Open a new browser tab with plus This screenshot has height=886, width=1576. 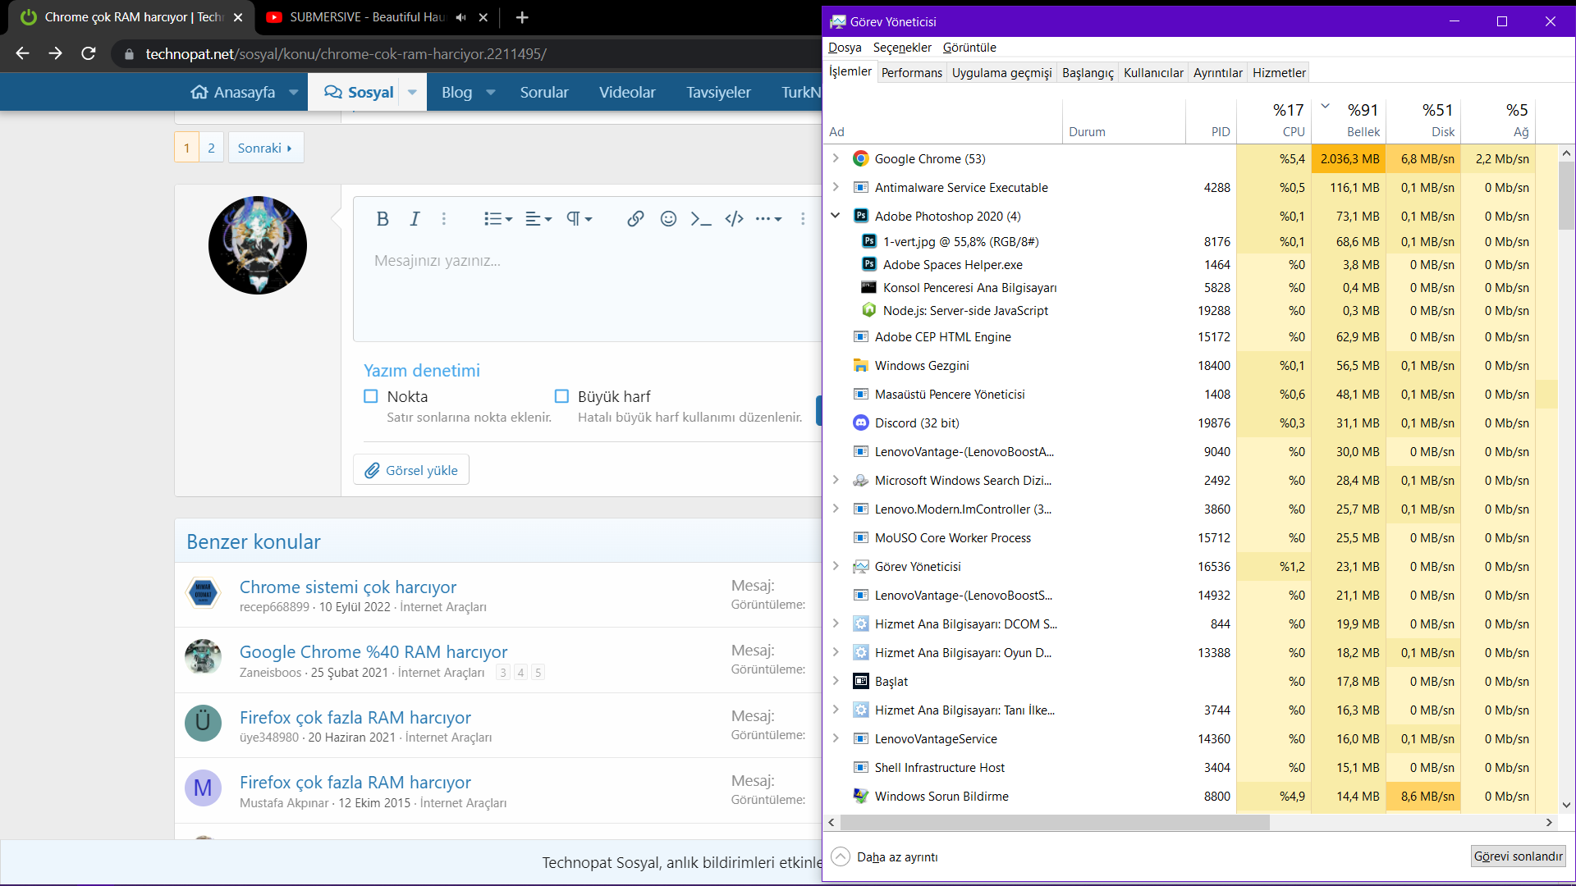522,17
